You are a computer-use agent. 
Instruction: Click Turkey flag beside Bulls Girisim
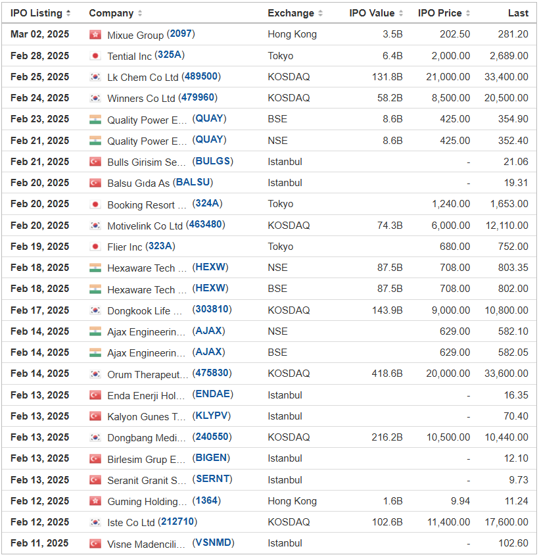coord(95,162)
